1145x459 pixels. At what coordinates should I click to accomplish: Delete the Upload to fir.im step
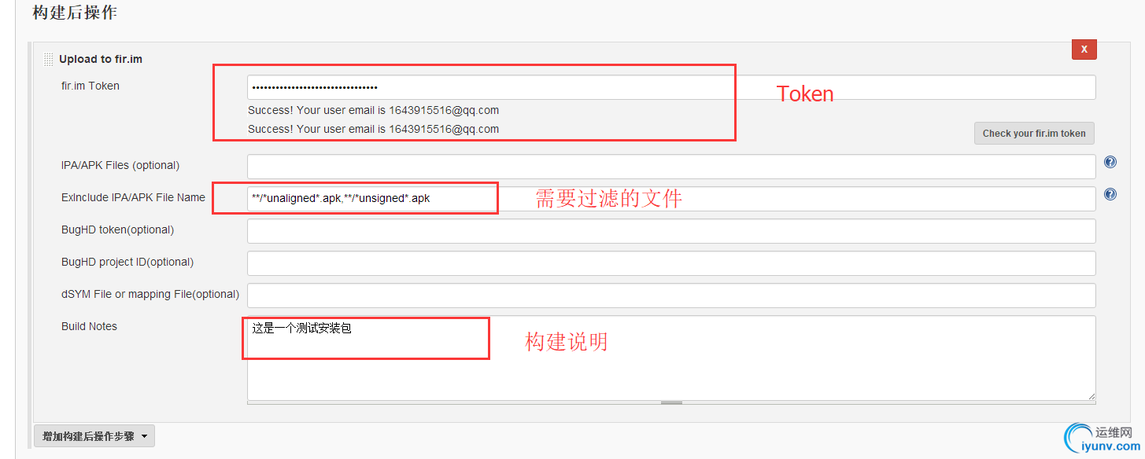1084,49
